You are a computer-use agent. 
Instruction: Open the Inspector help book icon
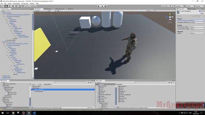point(200,11)
